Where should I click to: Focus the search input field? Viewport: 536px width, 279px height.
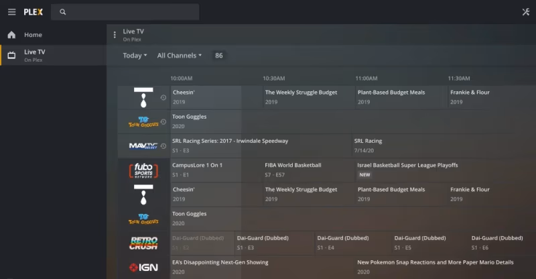click(125, 12)
